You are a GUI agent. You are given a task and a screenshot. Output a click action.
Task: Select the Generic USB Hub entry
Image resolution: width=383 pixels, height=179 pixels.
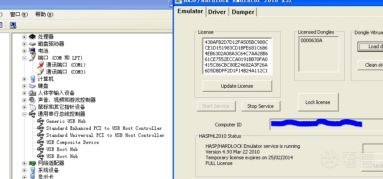pos(66,121)
